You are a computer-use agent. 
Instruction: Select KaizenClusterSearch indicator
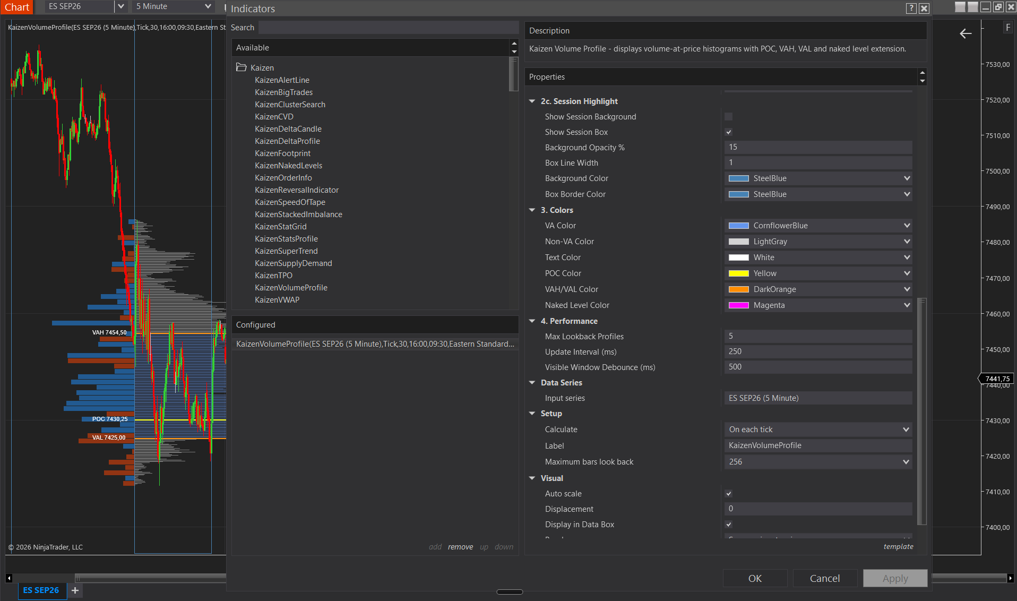click(290, 105)
